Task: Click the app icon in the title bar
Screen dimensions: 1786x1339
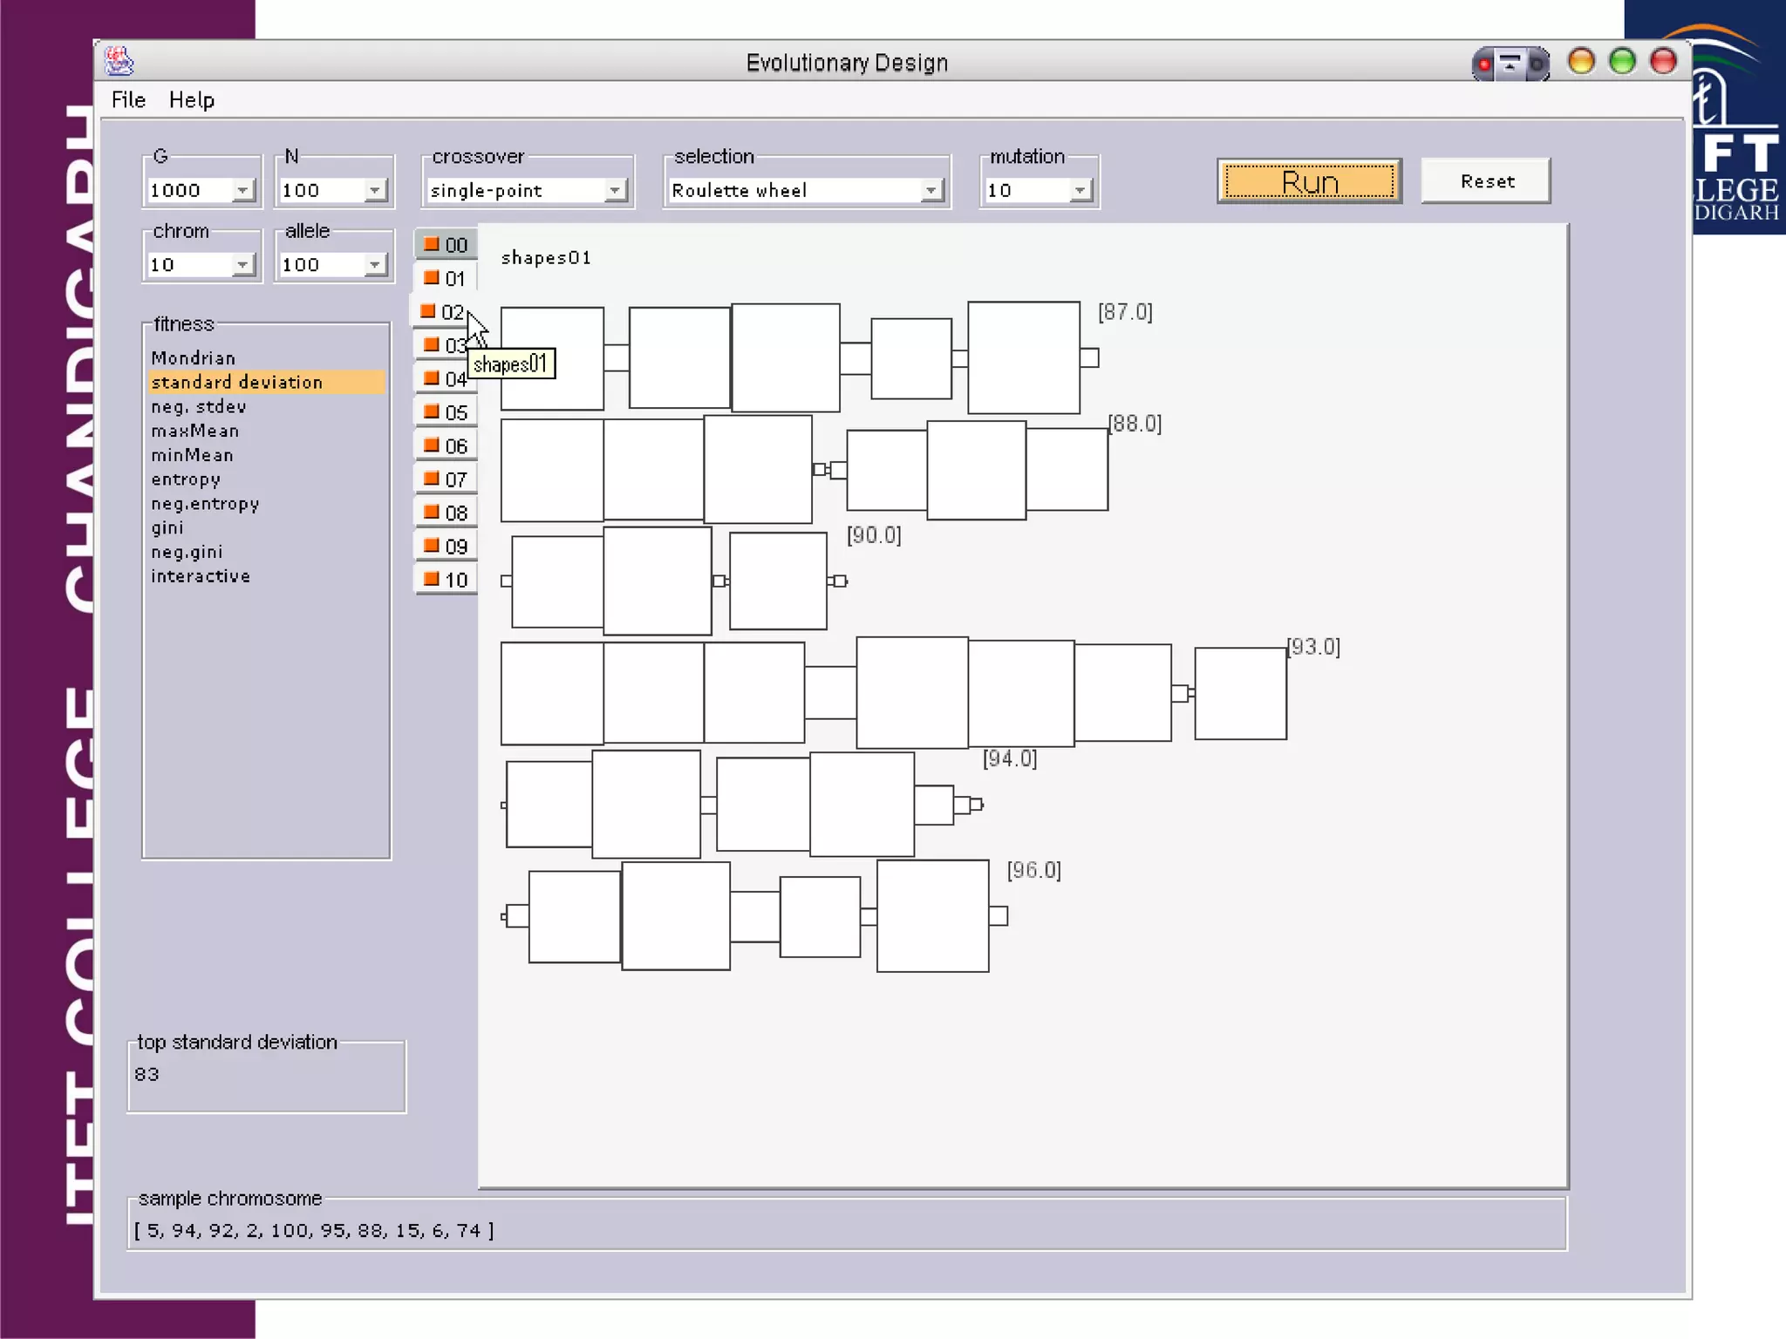Action: point(119,62)
